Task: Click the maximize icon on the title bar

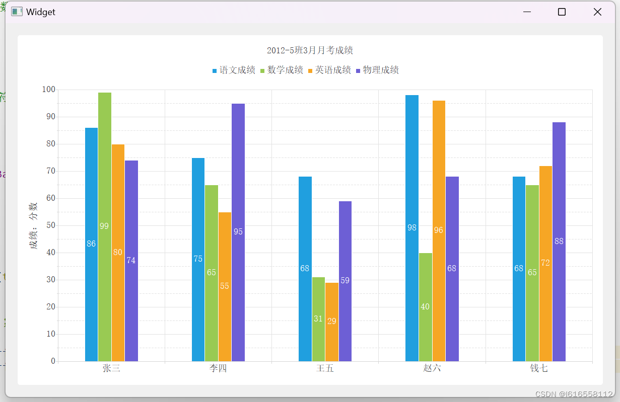Action: [x=562, y=12]
